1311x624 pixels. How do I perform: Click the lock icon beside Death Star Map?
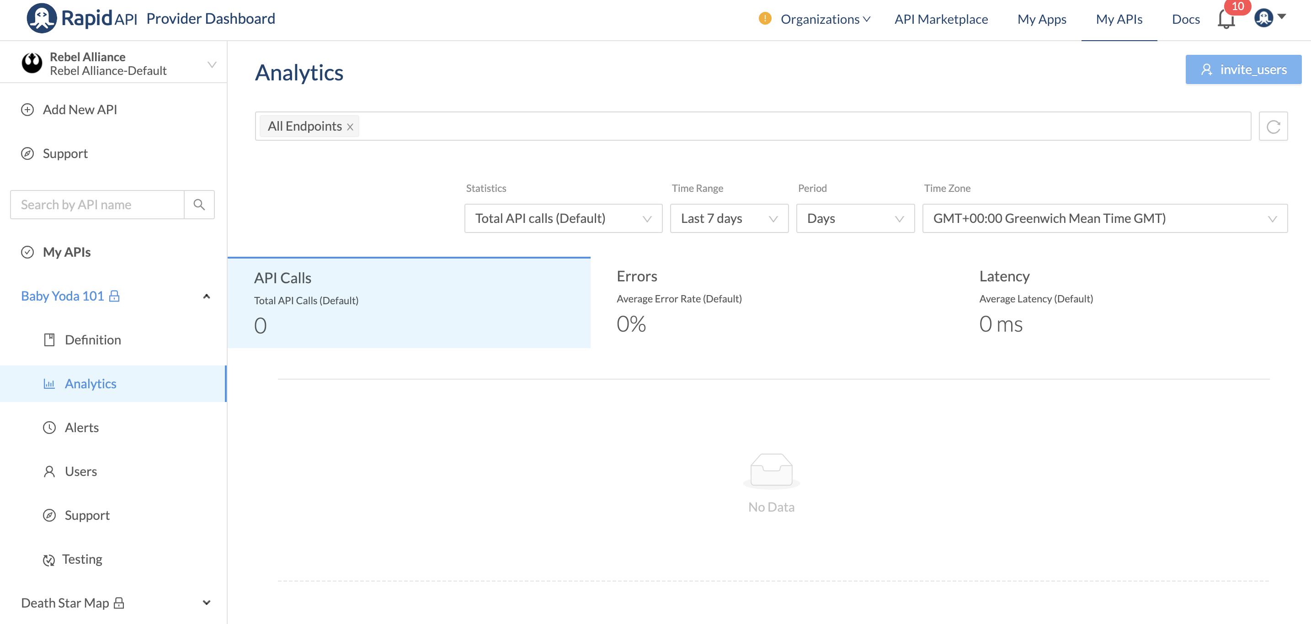click(119, 603)
